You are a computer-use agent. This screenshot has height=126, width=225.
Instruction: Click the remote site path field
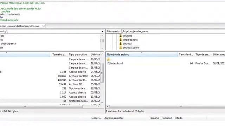point(173,31)
